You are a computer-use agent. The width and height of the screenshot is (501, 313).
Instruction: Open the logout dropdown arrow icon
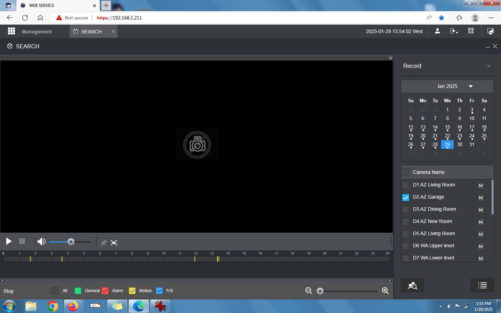click(454, 31)
